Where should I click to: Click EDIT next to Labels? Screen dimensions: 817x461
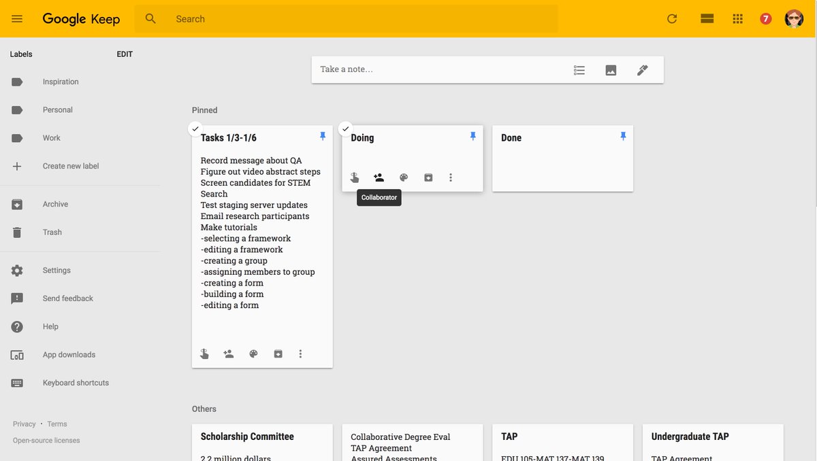(125, 54)
